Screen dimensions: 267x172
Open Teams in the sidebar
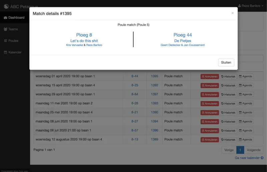[x=14, y=29]
